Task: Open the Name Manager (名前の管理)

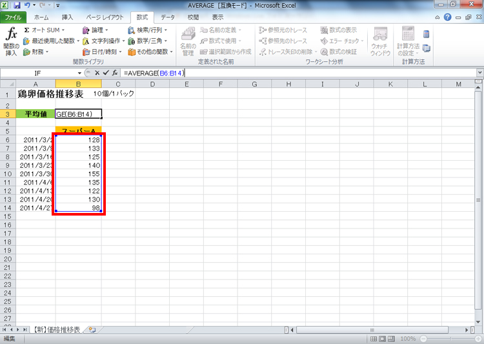Action: [188, 42]
